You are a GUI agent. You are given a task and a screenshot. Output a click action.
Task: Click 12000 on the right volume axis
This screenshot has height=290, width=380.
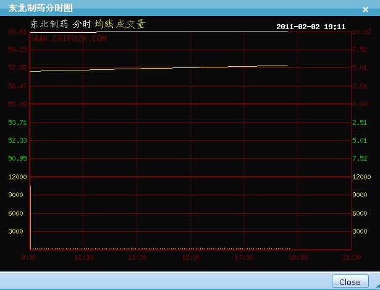tap(361, 177)
